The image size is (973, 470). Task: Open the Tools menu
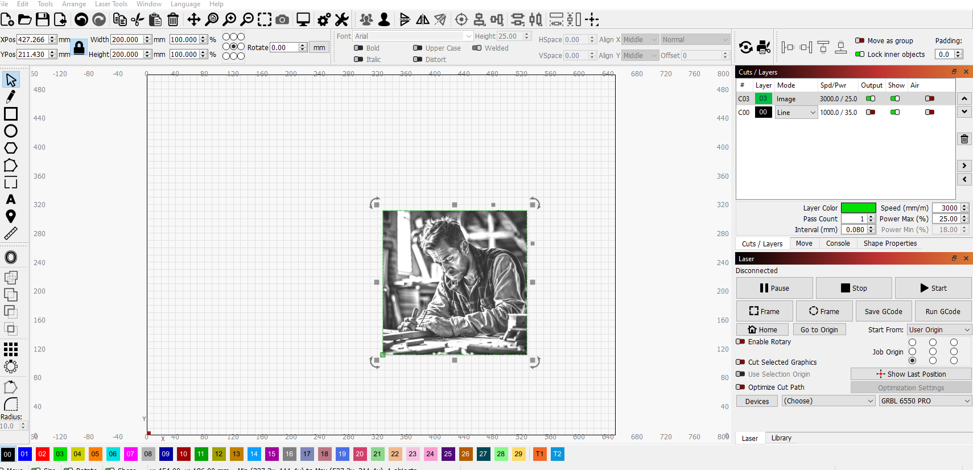tap(45, 4)
